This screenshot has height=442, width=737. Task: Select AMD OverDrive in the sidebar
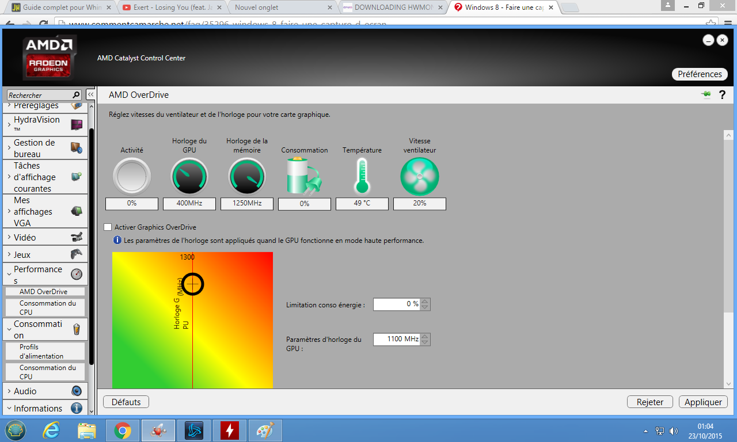point(45,292)
